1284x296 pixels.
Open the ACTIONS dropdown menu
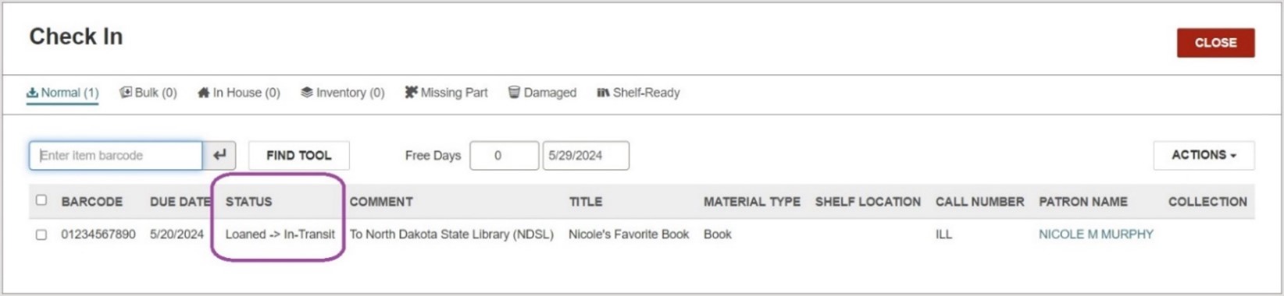coord(1204,155)
